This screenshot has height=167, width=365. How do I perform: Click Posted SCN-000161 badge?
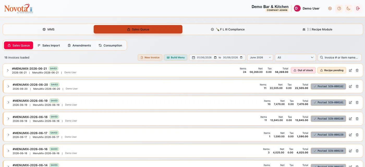[328, 103]
